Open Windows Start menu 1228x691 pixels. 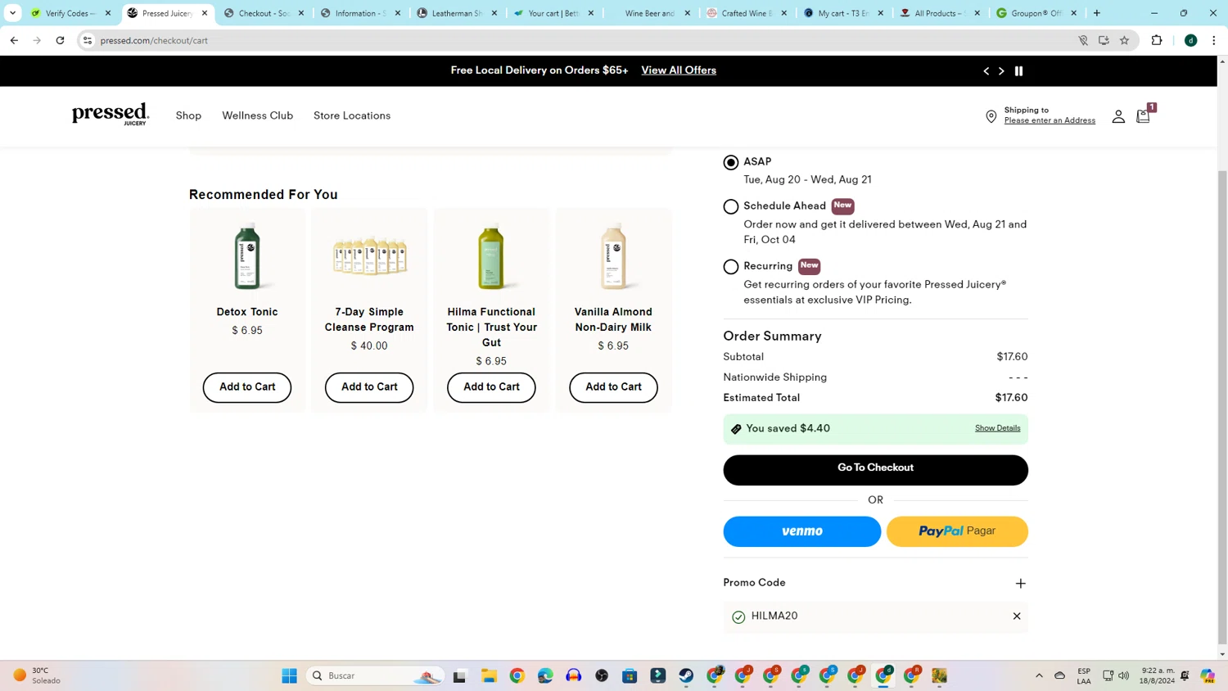click(x=289, y=675)
